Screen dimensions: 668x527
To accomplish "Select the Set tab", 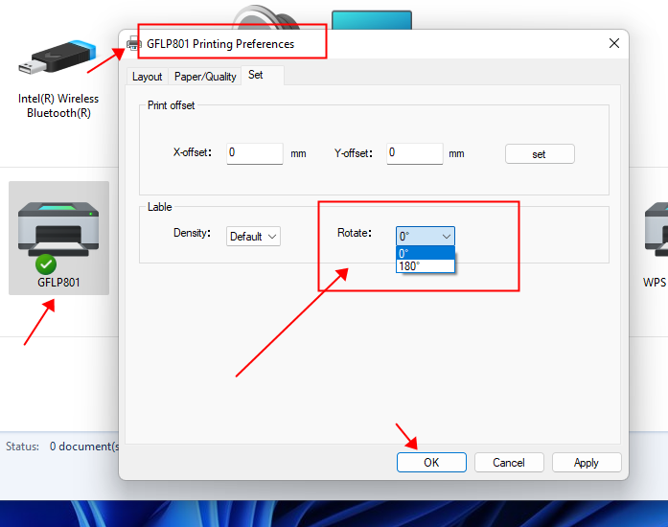I will [x=256, y=75].
